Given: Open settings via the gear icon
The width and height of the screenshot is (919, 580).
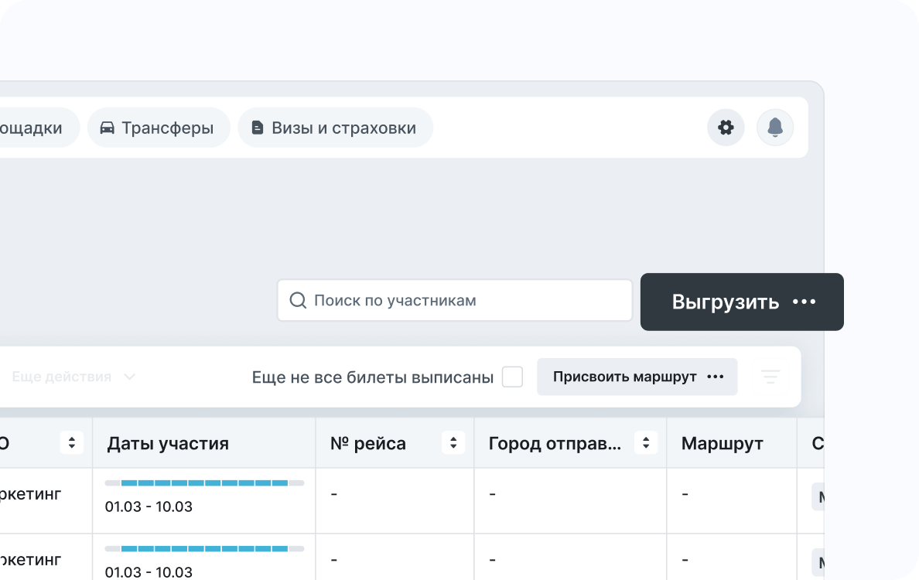Looking at the screenshot, I should (x=726, y=128).
